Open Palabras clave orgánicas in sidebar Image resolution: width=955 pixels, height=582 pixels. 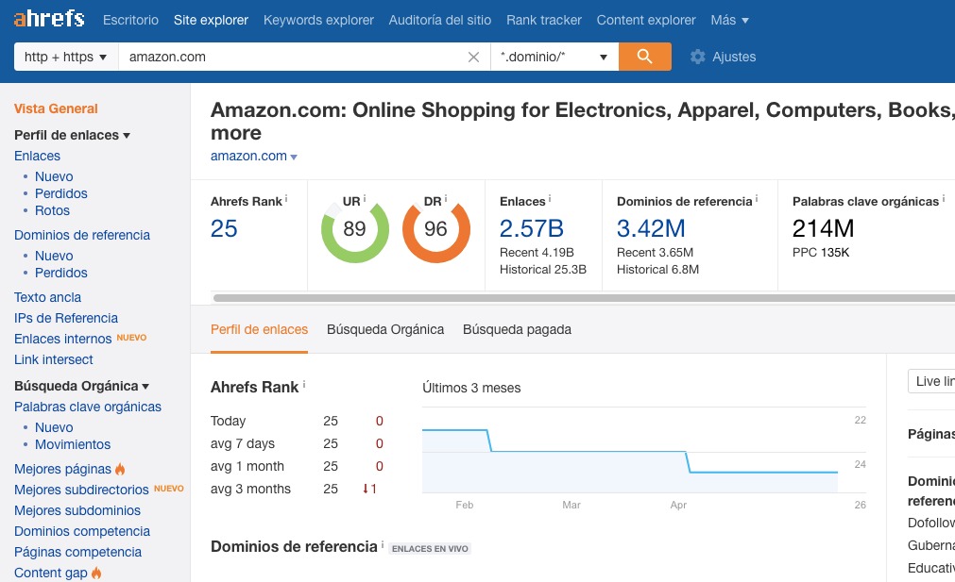pos(88,407)
